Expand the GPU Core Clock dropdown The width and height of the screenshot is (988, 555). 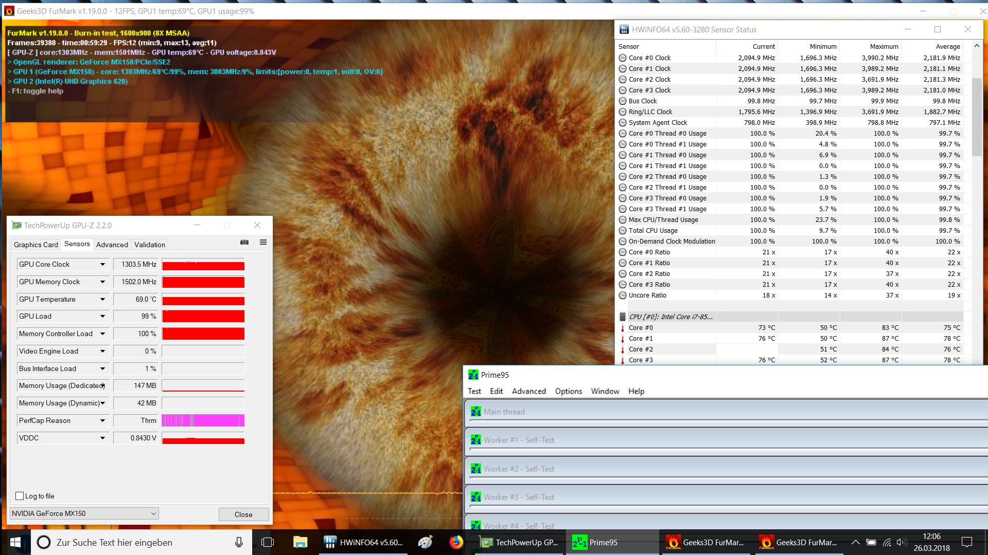[102, 264]
